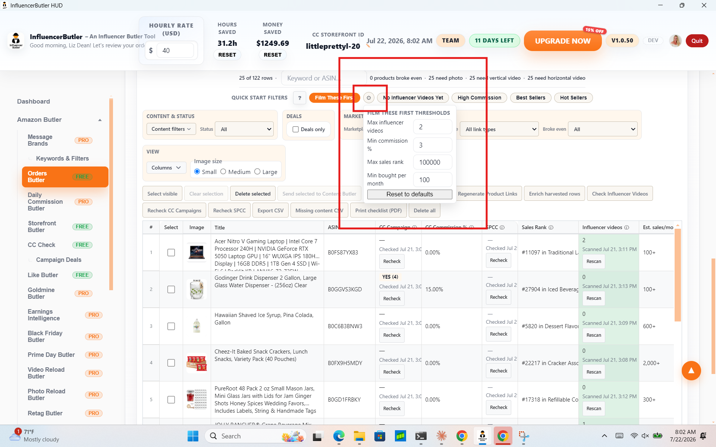Open the Content filters dropdown

[x=171, y=129]
